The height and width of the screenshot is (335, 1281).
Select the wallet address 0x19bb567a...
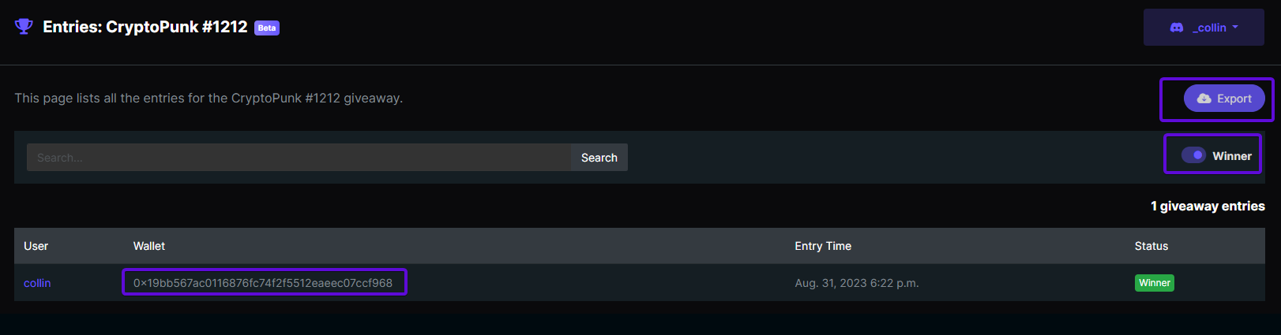pyautogui.click(x=263, y=283)
